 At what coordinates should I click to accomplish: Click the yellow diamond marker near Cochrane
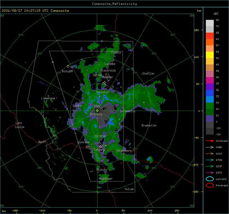tap(87, 147)
